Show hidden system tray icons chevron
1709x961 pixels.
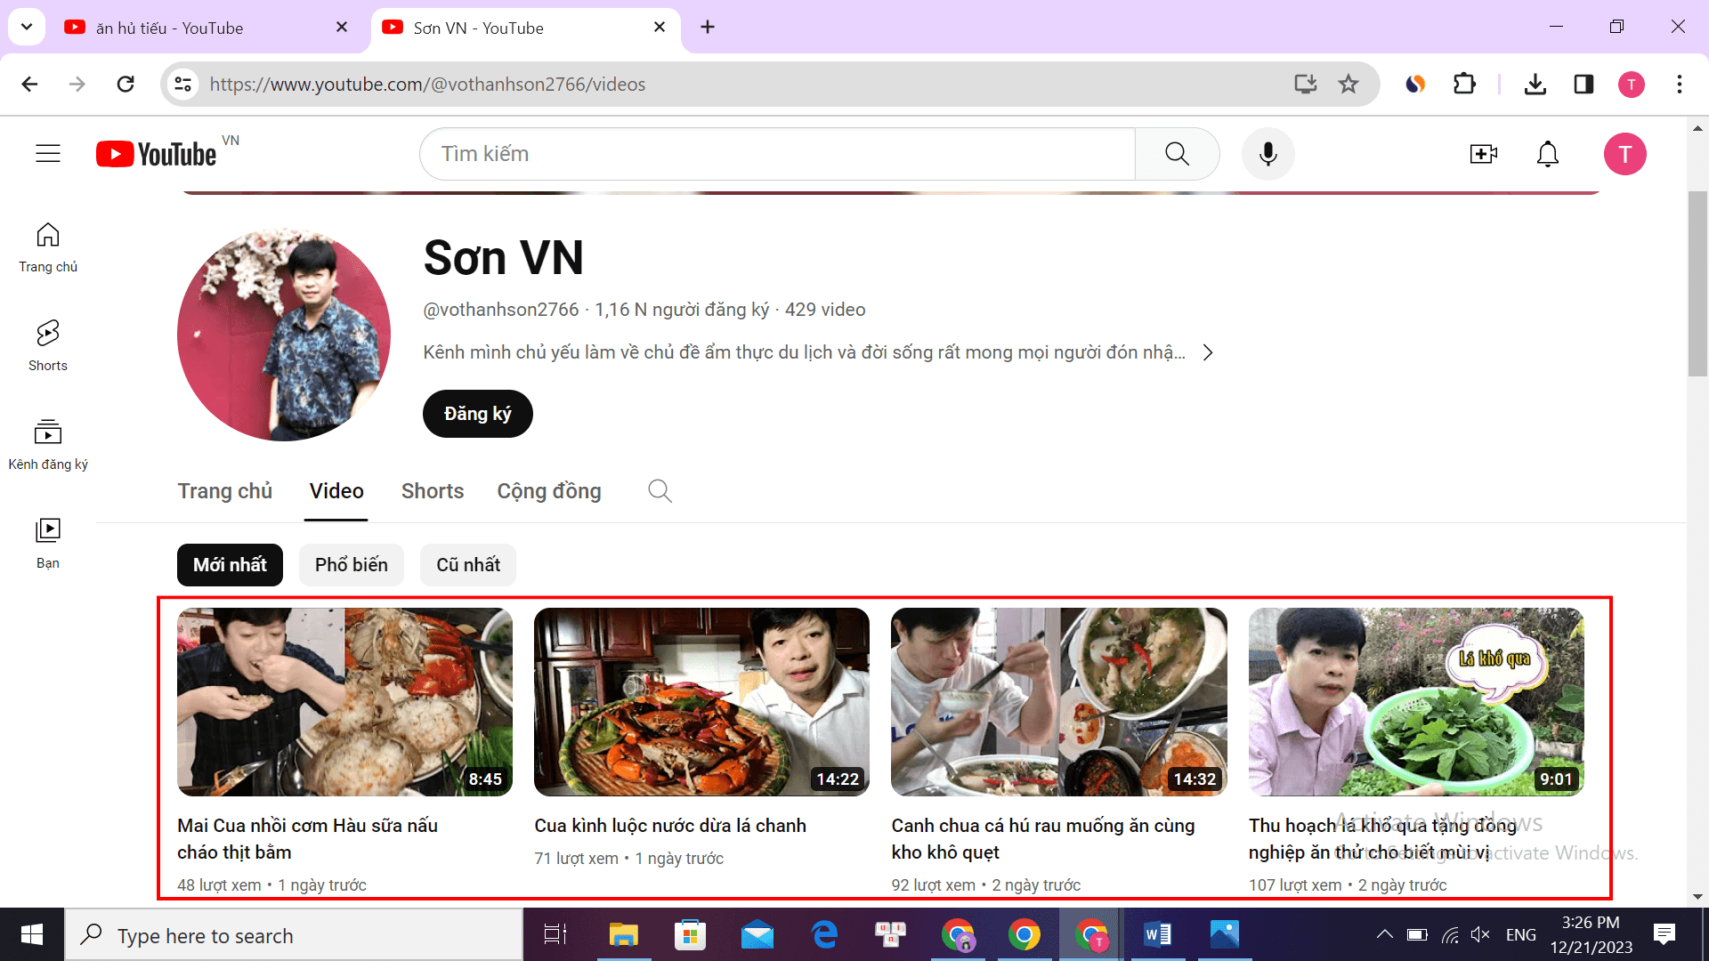point(1384,934)
